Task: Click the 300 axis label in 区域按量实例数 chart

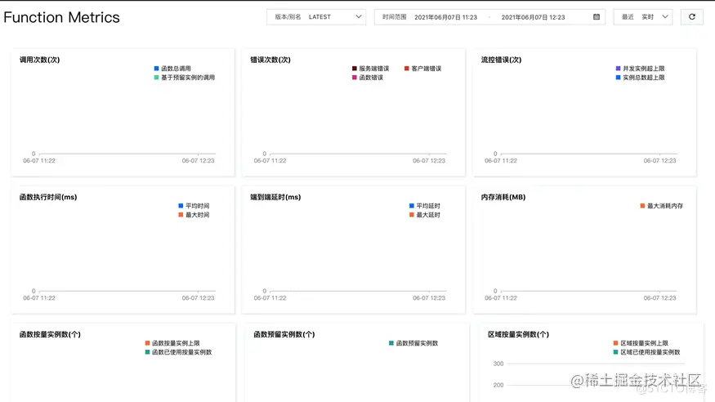Action: pyautogui.click(x=498, y=364)
